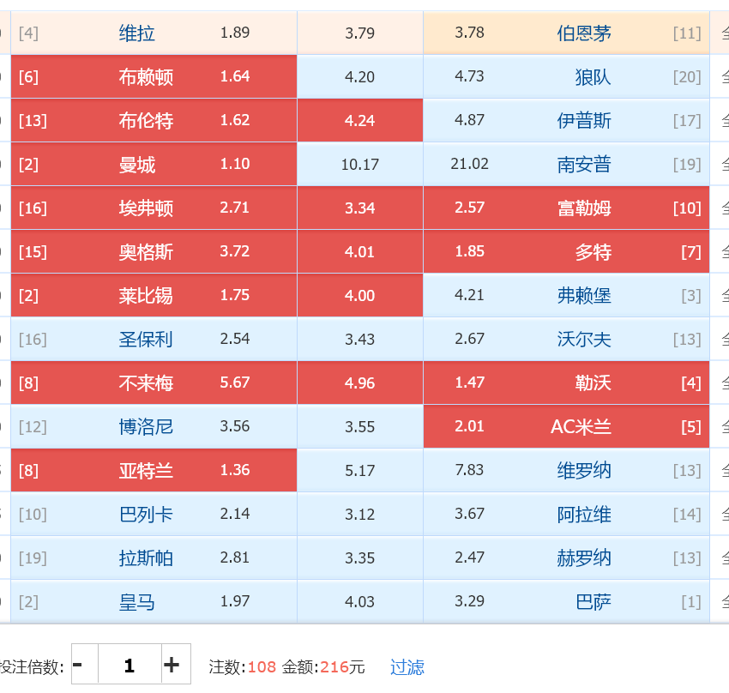The image size is (729, 693).
Task: Select 巴列卡 home win odds 2.14
Action: coord(154,514)
